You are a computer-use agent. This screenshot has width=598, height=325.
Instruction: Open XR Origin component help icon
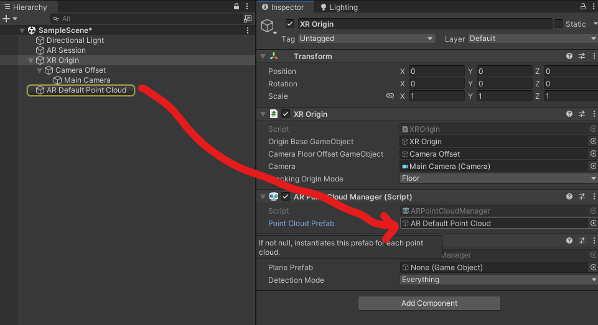tap(569, 114)
